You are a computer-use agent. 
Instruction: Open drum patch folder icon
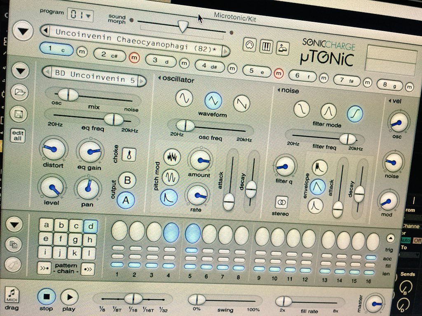tap(20, 93)
